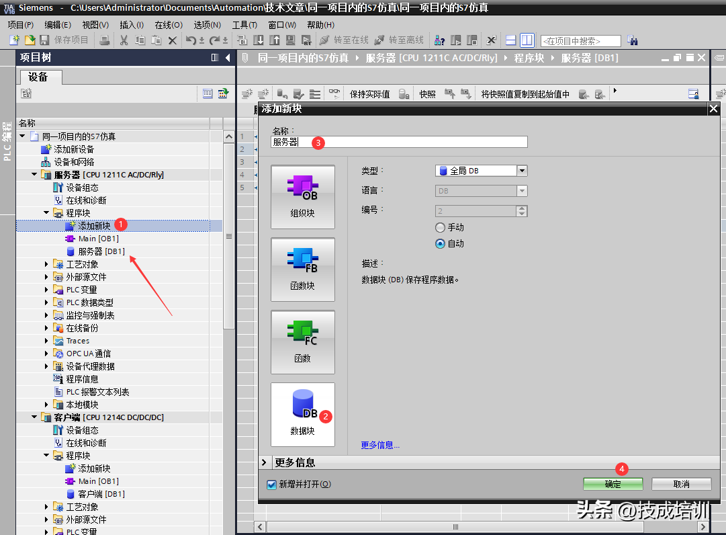Viewport: 726px width, 535px height.
Task: Click the 名称 input field containing 服务器
Action: tap(399, 142)
